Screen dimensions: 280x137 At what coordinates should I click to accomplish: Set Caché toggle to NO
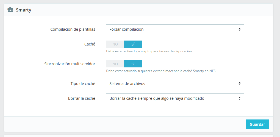[x=115, y=44]
